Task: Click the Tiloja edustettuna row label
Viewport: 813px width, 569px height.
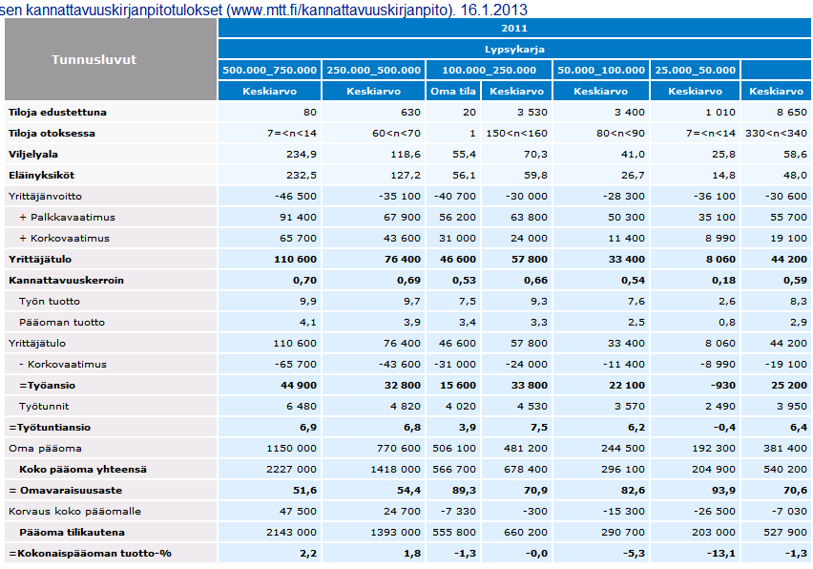Action: point(57,112)
